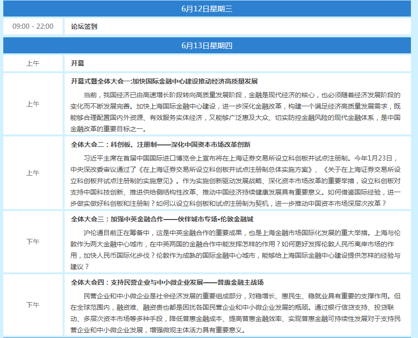Select the 下午 cell of 全体大会四 row

[33, 305]
